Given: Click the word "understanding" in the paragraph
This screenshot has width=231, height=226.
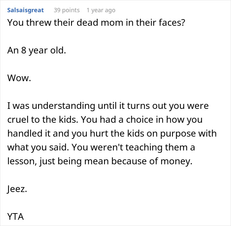Looking at the screenshot, I should (63, 106).
